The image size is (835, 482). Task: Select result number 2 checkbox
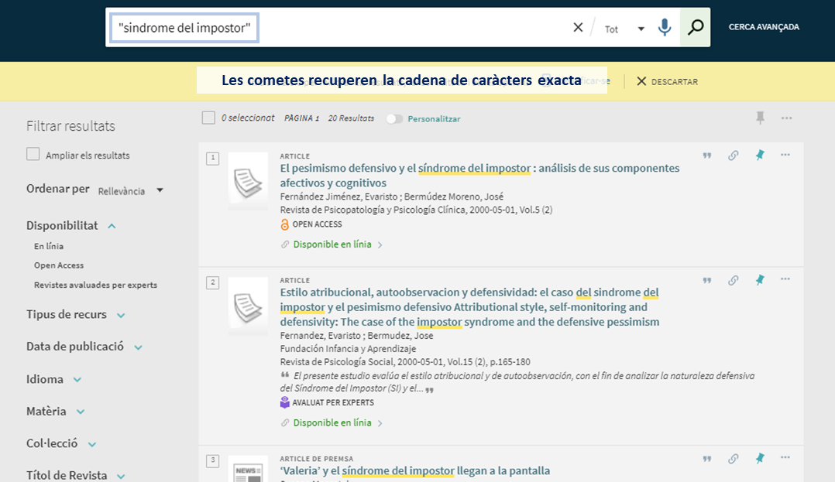tap(212, 282)
